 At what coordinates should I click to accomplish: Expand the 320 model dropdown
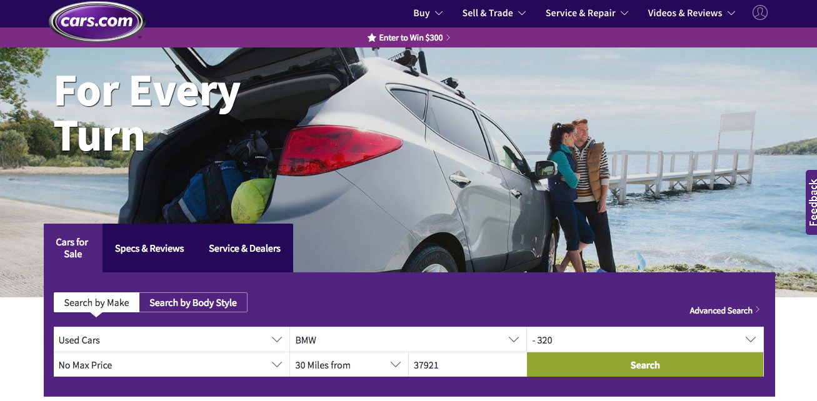645,340
